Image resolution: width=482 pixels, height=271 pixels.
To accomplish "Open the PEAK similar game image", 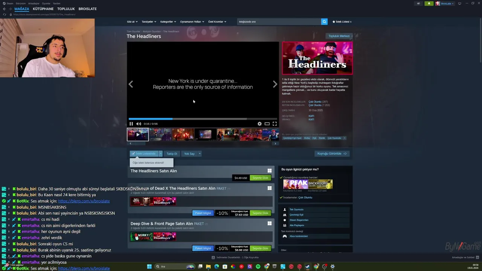I will click(x=296, y=184).
